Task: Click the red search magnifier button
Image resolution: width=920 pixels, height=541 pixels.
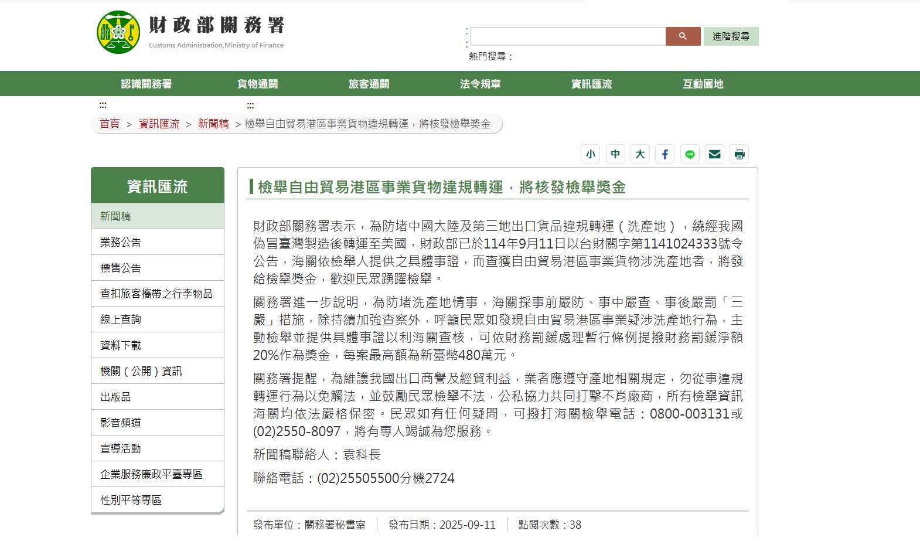Action: point(683,36)
